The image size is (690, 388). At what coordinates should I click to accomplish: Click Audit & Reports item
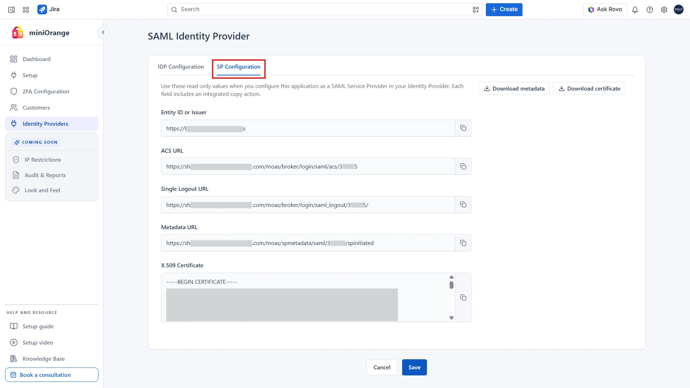[x=52, y=175]
